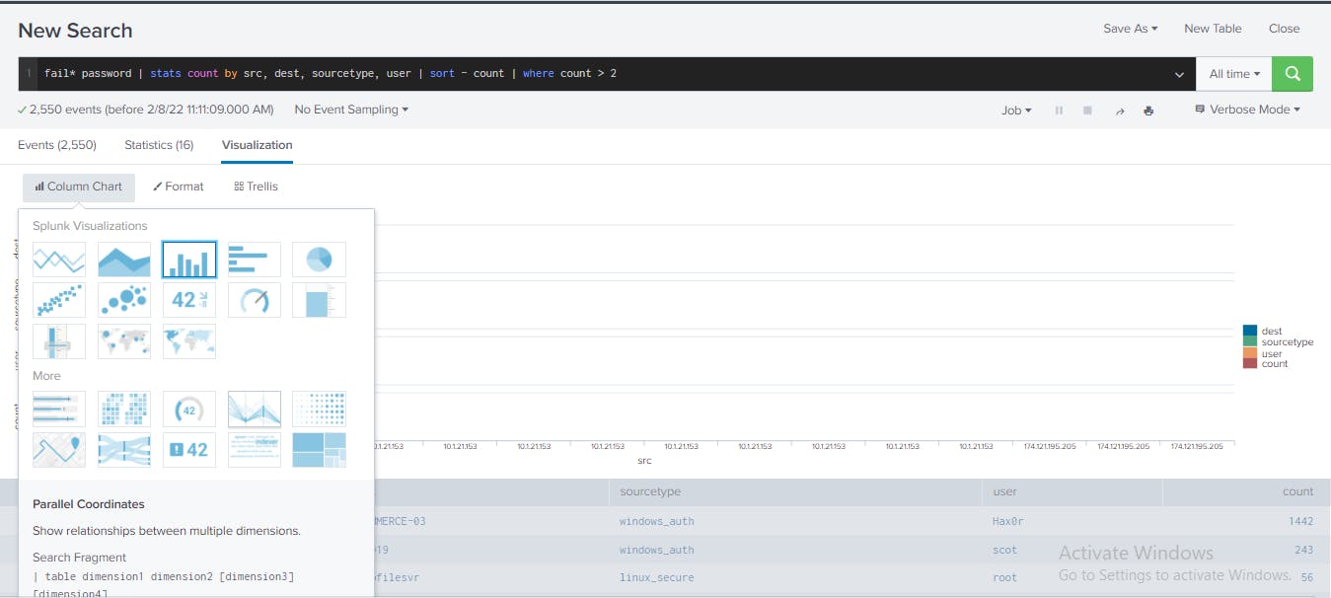Switch to the Statistics (16) tab

tap(159, 145)
